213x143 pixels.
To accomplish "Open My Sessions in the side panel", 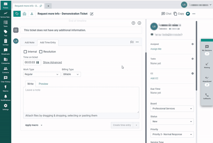I will pos(207,50).
